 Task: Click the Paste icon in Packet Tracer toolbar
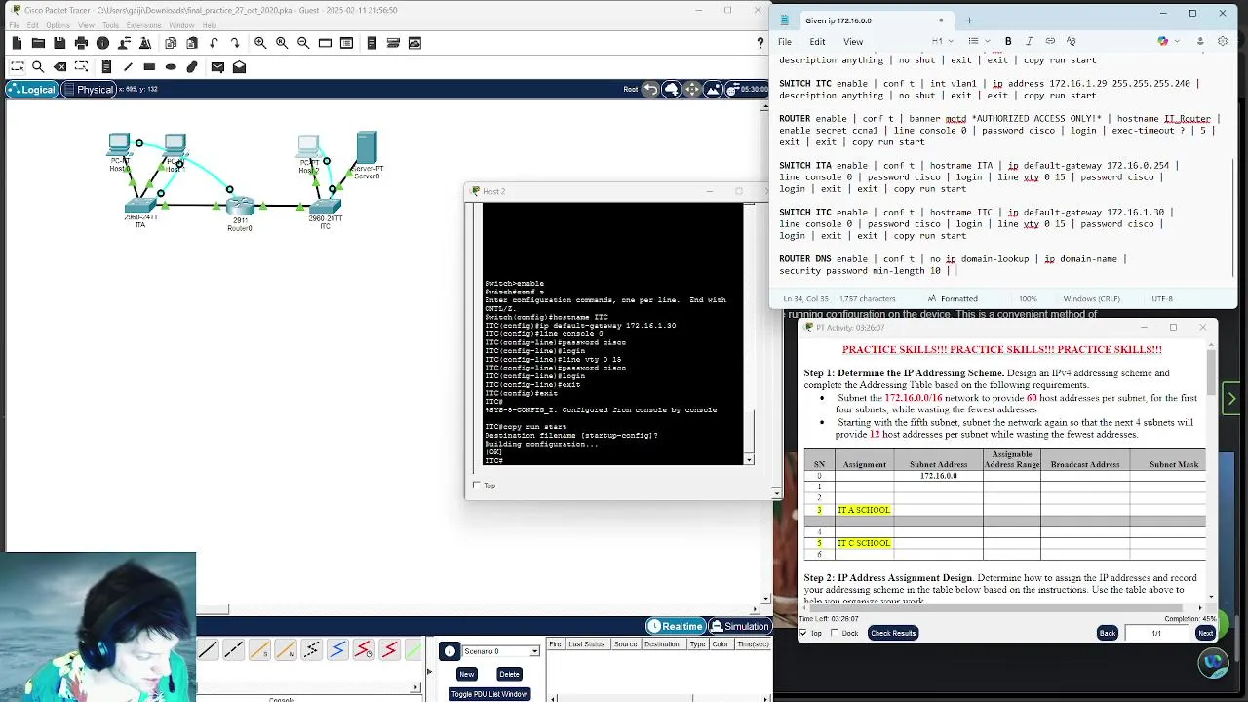[x=192, y=43]
